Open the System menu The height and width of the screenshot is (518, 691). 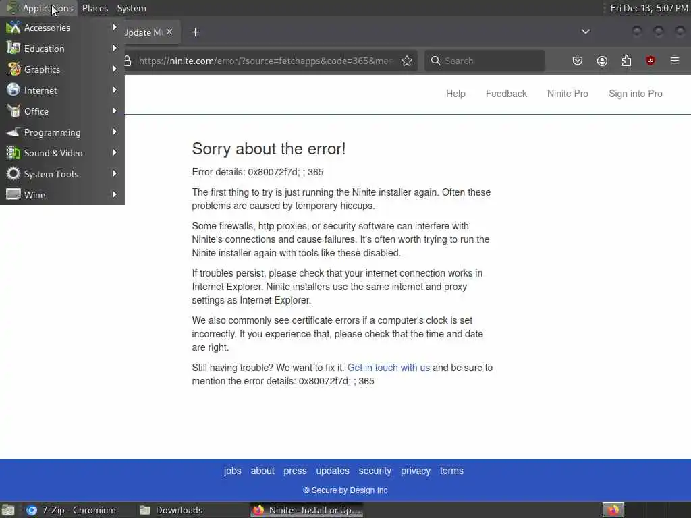coord(132,8)
